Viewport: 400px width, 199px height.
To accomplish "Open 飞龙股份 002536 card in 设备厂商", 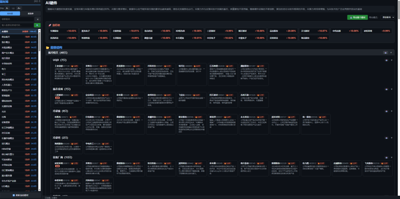I will 377,168.
